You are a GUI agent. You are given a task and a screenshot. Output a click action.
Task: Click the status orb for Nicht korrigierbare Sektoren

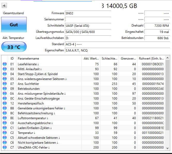point(5,142)
